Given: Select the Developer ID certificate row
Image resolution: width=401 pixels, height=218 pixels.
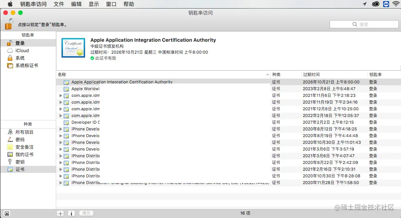Looking at the screenshot, I should (x=228, y=122).
